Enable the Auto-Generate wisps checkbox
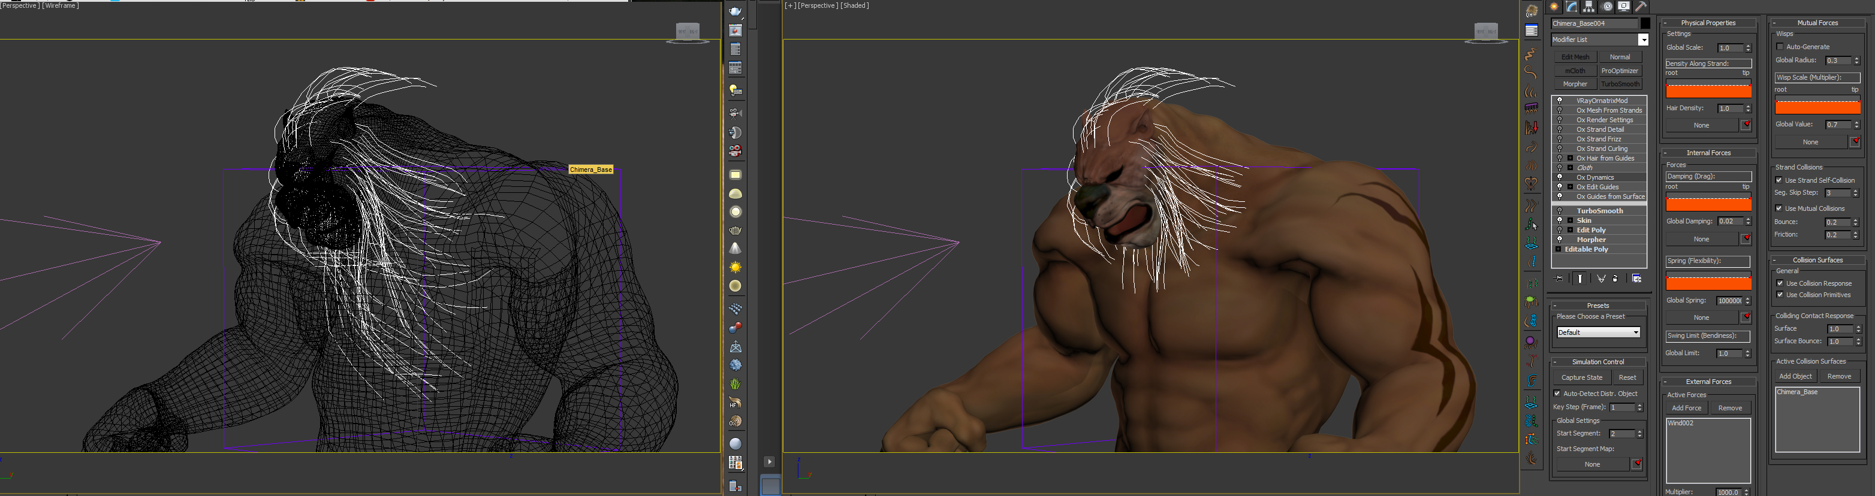1875x496 pixels. pos(1780,47)
